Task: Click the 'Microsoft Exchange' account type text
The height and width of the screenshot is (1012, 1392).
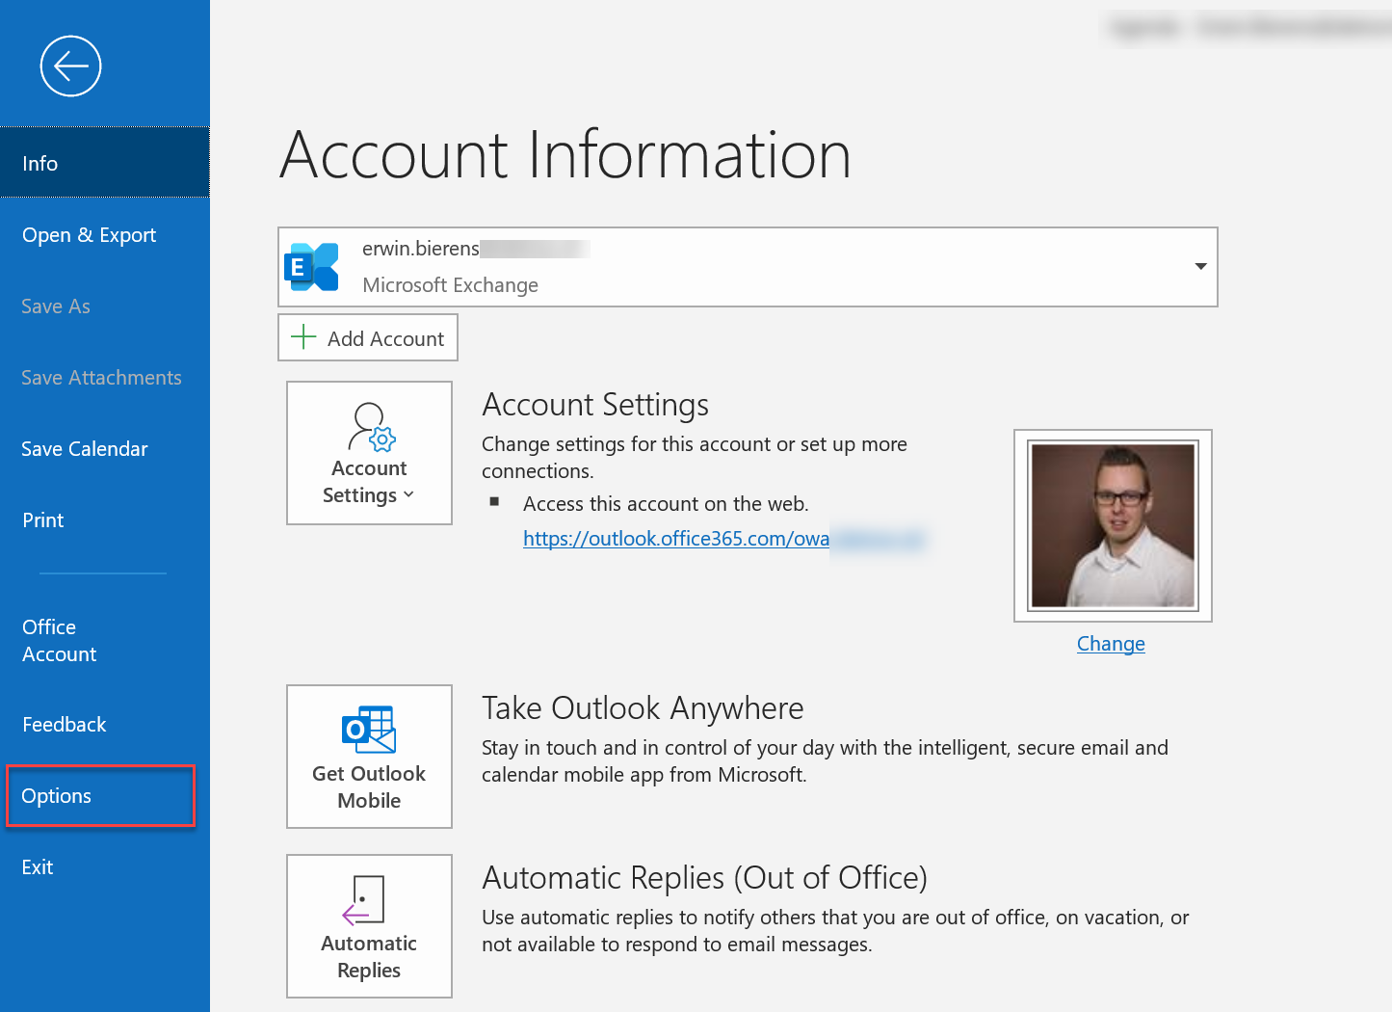Action: (x=450, y=284)
